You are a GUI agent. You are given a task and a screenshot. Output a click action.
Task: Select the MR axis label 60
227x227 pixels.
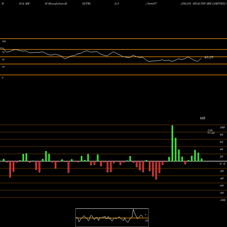click(x=222, y=142)
